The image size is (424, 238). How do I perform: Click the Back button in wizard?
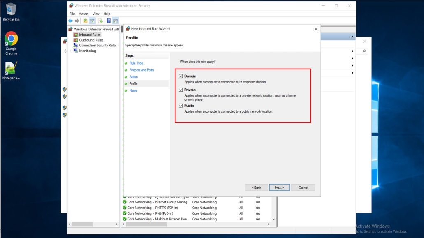coord(256,187)
